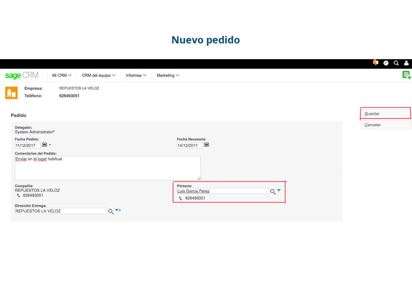Image resolution: width=412 pixels, height=306 pixels.
Task: Open the dropdown arrow next to Dirección Entrega
Action: (117, 210)
